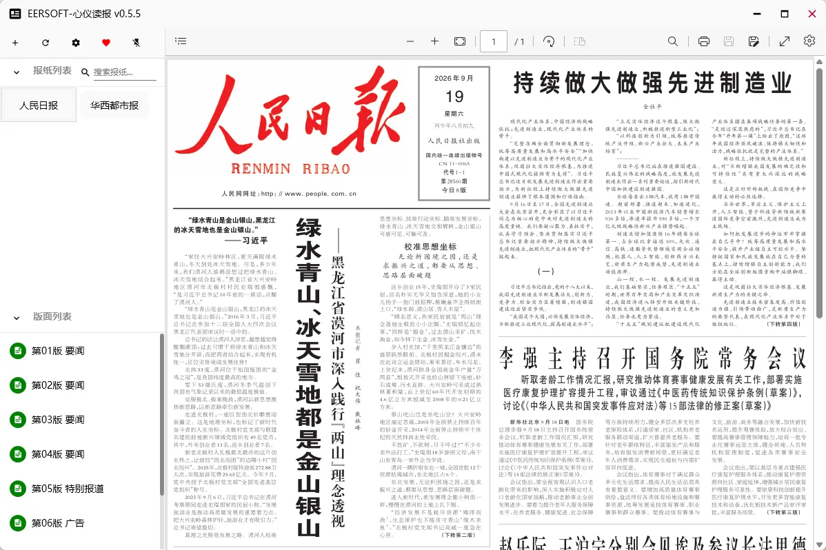Open 第04版 要闻 page
Image resolution: width=826 pixels, height=550 pixels.
pyautogui.click(x=80, y=454)
